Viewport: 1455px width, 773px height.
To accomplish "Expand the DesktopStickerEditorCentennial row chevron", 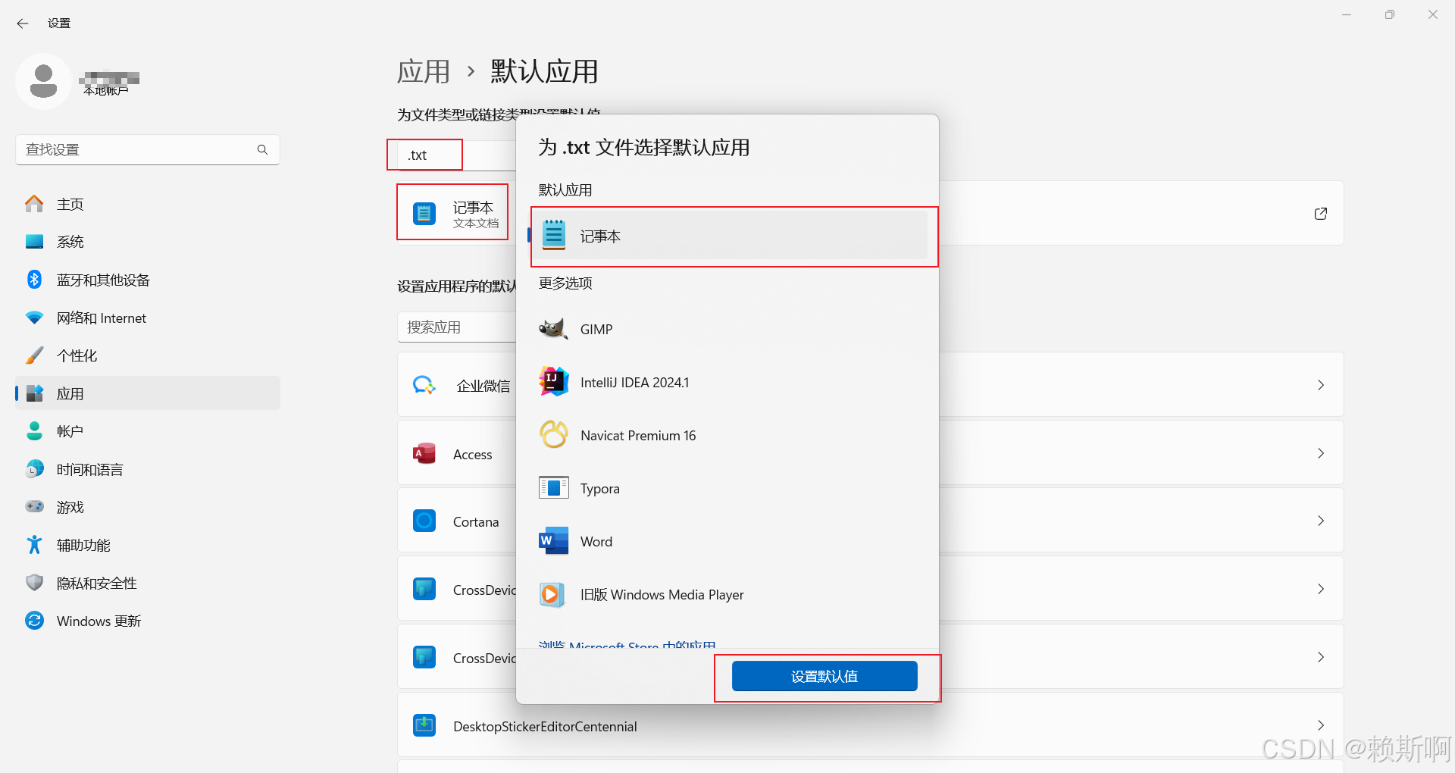I will pyautogui.click(x=1321, y=725).
